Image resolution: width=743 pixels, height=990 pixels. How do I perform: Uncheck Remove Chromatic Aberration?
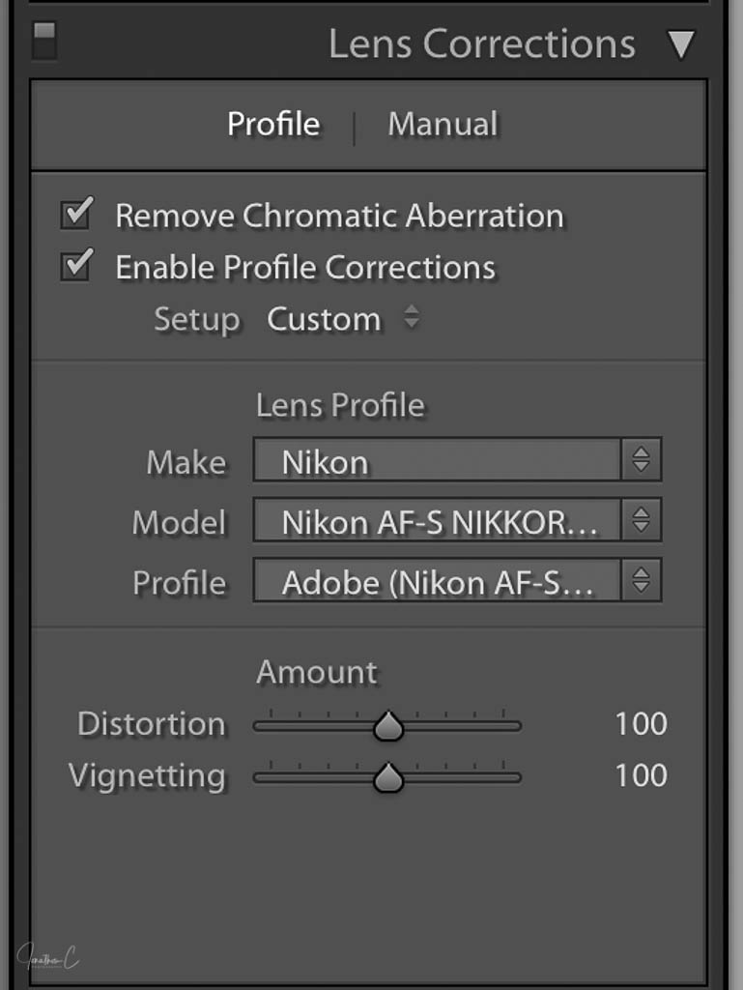tap(76, 215)
